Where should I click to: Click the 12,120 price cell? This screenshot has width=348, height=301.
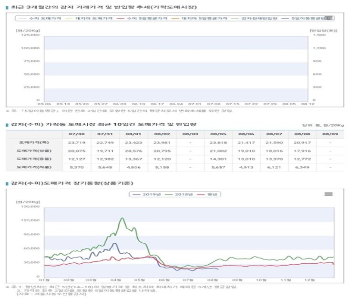pyautogui.click(x=162, y=159)
